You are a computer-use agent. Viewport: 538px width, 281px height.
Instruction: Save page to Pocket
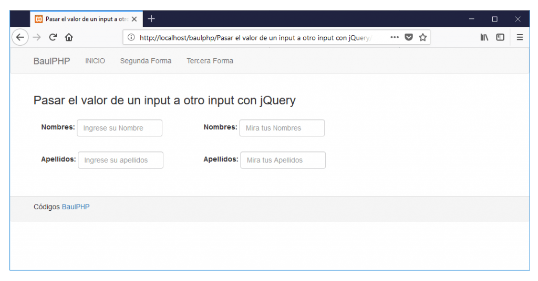pos(408,37)
